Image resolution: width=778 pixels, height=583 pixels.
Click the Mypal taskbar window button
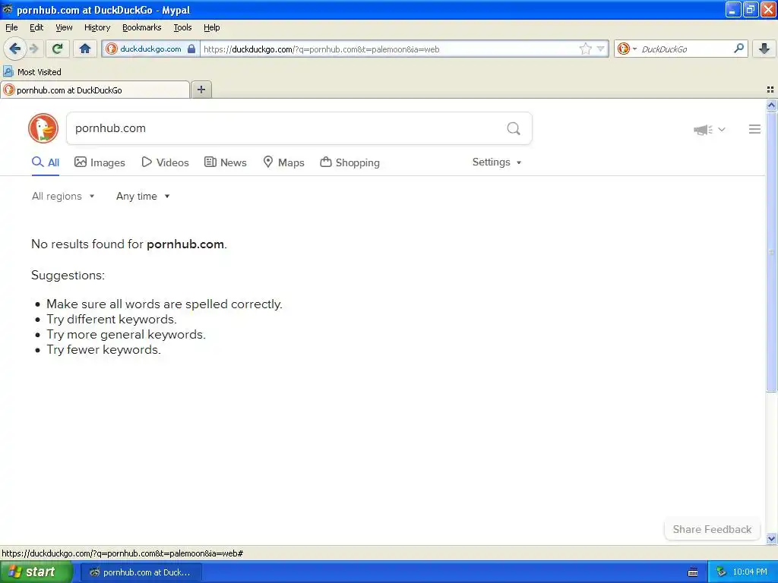point(141,572)
